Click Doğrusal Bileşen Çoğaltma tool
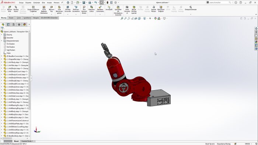 click(x=33, y=9)
